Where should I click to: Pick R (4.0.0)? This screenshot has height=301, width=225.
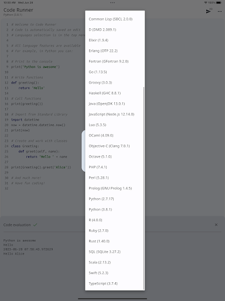tap(115, 220)
